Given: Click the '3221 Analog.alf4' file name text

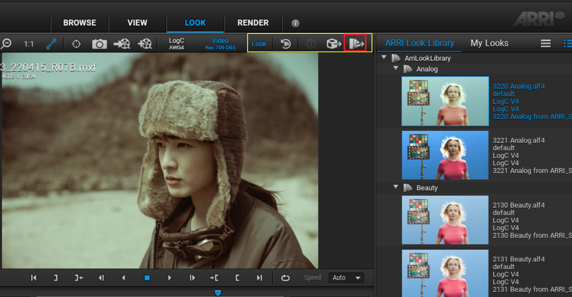Looking at the screenshot, I should pyautogui.click(x=519, y=140).
